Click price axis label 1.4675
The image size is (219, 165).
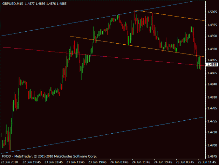coord(212,156)
